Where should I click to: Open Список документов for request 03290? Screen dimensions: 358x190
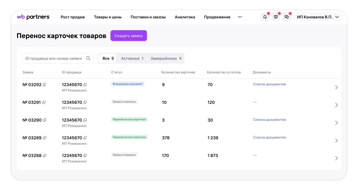pyautogui.click(x=269, y=120)
